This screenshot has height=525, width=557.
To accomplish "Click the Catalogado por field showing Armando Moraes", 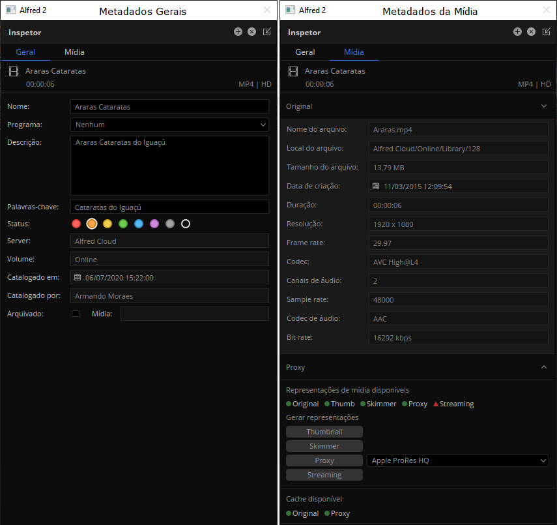I will (x=169, y=295).
